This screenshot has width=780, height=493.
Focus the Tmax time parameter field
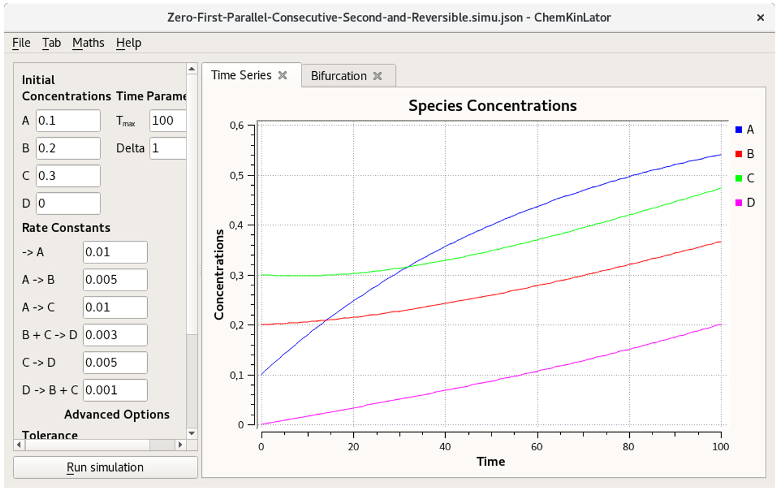coord(168,121)
